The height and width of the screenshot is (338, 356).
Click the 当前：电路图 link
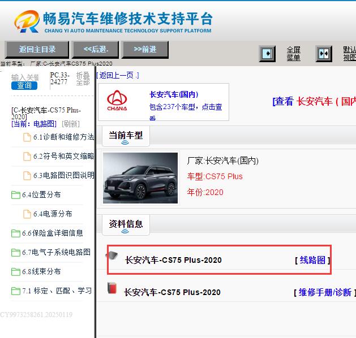click(34, 124)
